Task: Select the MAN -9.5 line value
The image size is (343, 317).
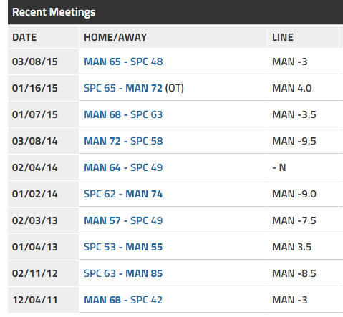Action: 294,141
